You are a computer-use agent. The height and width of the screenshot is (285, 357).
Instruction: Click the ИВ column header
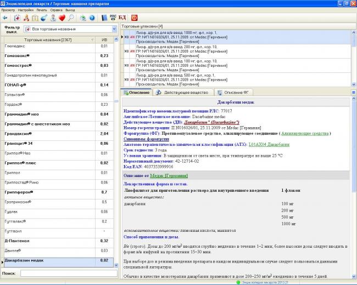[104, 40]
